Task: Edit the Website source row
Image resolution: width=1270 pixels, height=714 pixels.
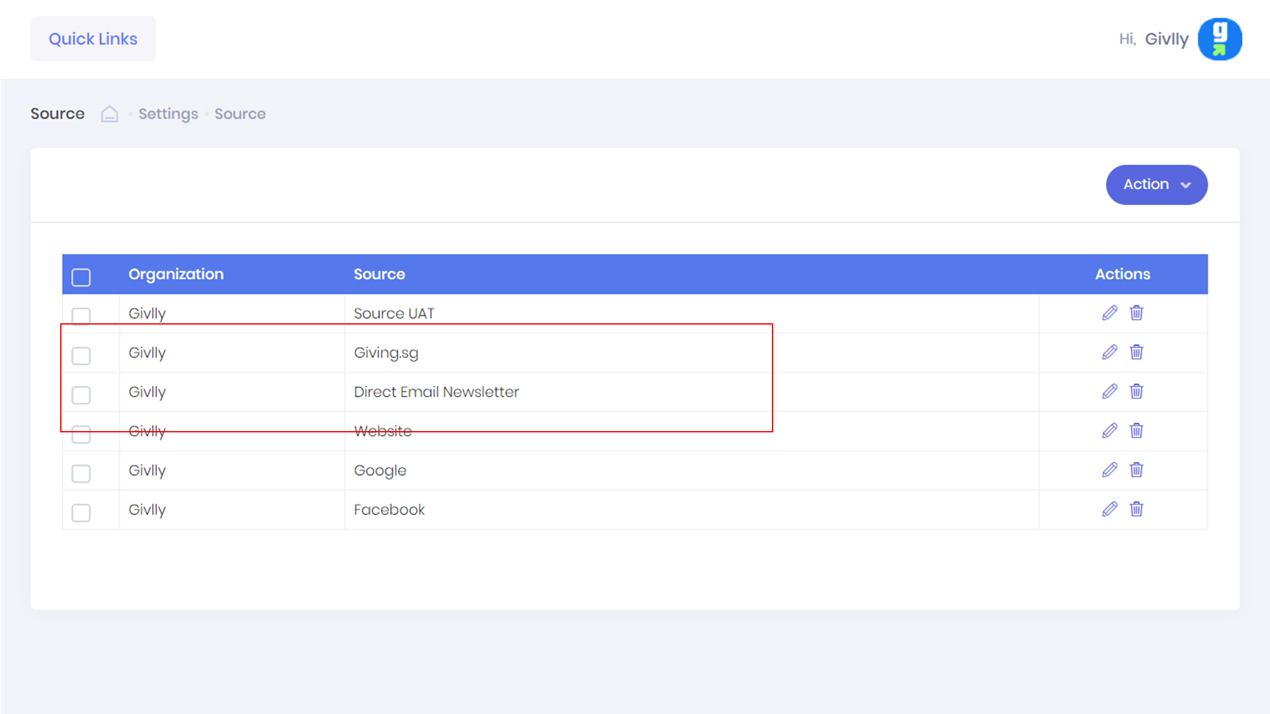Action: (1109, 430)
